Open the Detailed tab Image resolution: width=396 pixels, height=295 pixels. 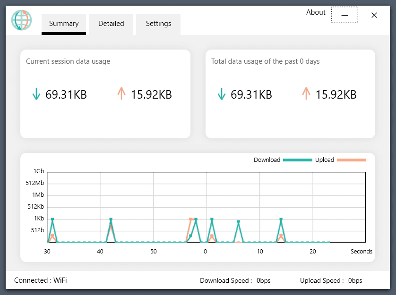pos(111,23)
